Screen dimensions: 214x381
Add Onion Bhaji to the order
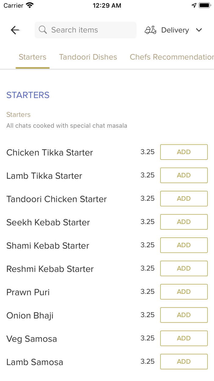click(x=184, y=315)
